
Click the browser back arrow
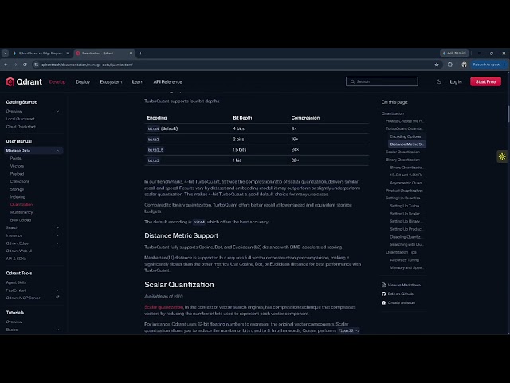click(x=6, y=65)
